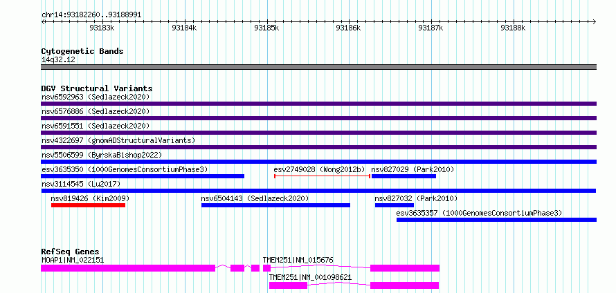Open variant label nsv6504143 (Sedlazeck2020)
The width and height of the screenshot is (616, 293).
(x=255, y=198)
